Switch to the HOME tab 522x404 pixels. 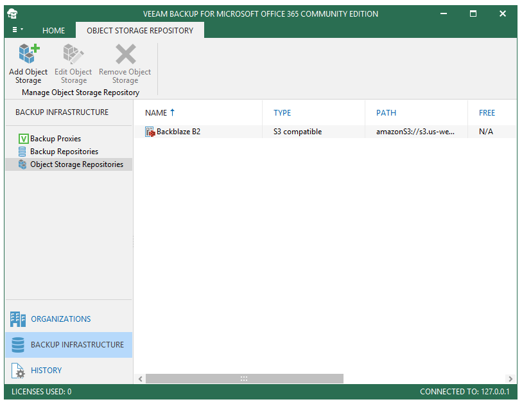[x=53, y=31]
